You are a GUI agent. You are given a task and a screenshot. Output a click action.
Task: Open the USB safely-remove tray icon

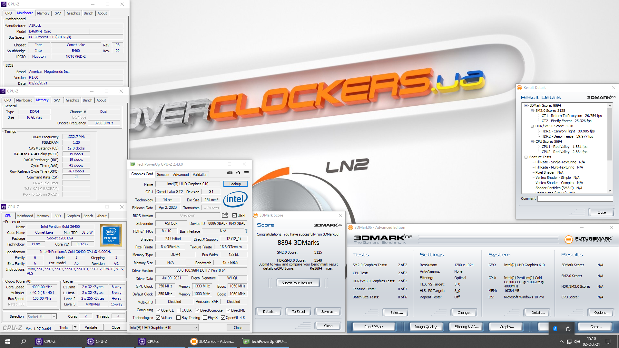point(568,329)
